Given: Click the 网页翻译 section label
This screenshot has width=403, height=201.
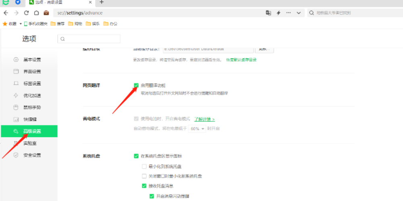Looking at the screenshot, I should (91, 85).
